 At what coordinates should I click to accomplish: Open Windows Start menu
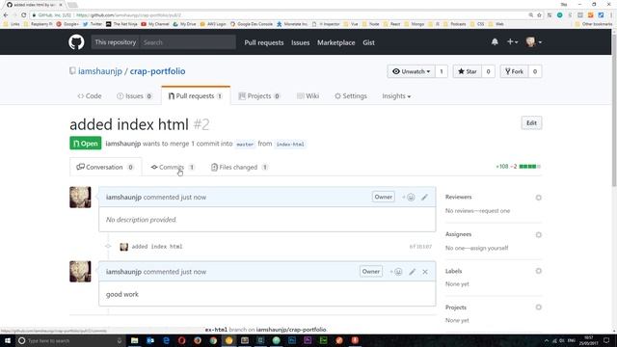[8, 340]
